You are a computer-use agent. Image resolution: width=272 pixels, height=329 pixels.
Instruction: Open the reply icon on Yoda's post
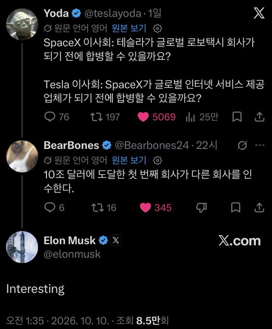coord(50,117)
